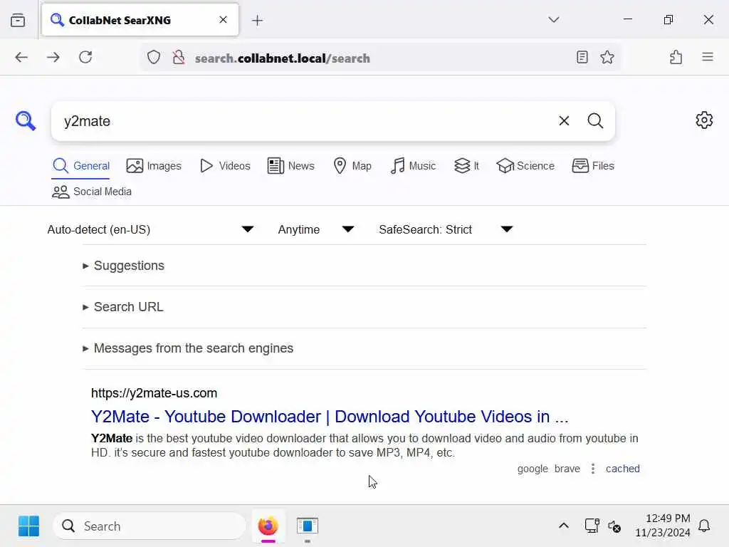Open taskbar clock and date
The height and width of the screenshot is (547, 729).
click(x=663, y=525)
